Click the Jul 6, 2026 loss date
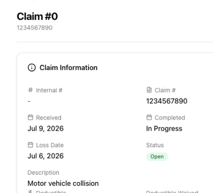Image resolution: width=213 pixels, height=193 pixels. click(46, 156)
